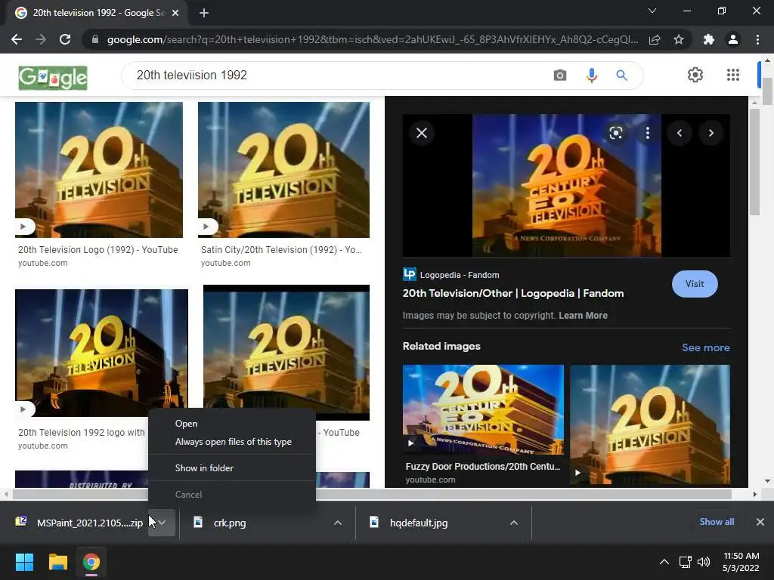Reload the current page
The height and width of the screenshot is (580, 774).
65,39
